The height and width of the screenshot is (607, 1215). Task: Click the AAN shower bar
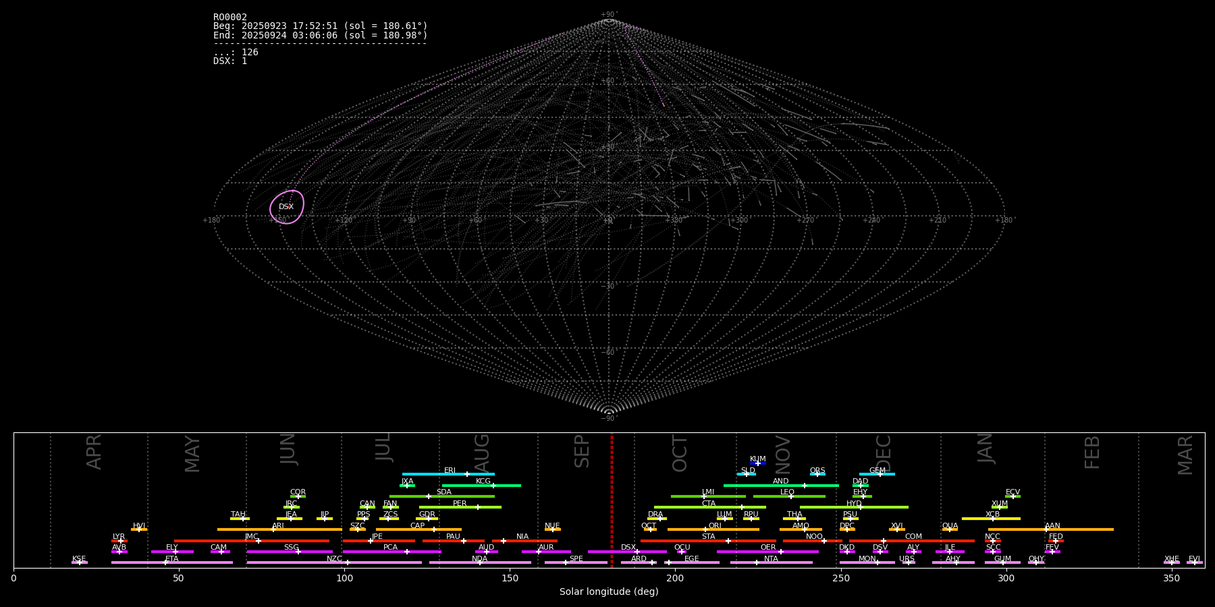(1051, 529)
